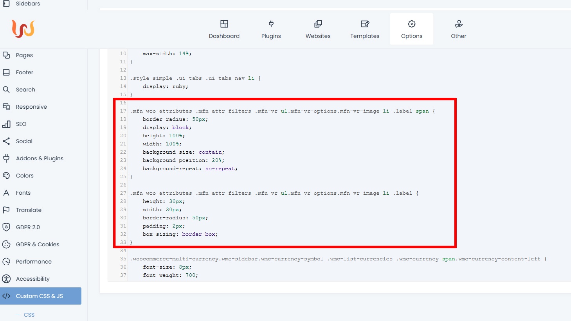Open the Responsive menu item
Image resolution: width=571 pixels, height=321 pixels.
[x=31, y=107]
